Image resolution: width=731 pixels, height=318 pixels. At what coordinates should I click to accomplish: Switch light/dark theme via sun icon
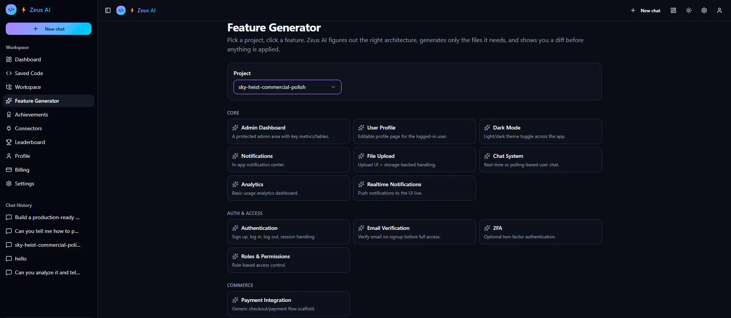[689, 10]
